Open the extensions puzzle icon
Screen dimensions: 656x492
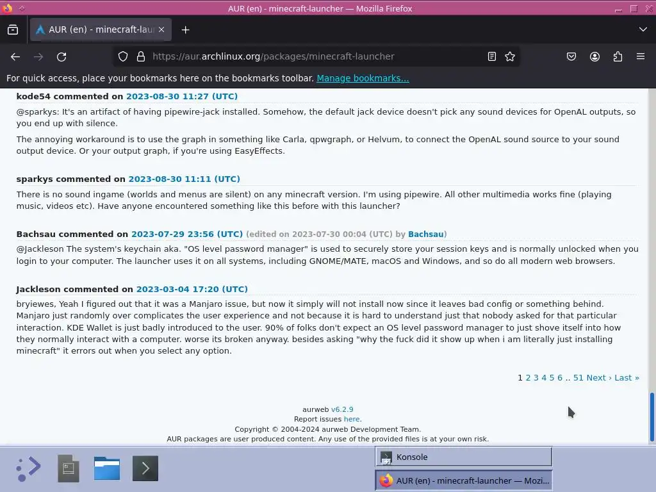[618, 56]
